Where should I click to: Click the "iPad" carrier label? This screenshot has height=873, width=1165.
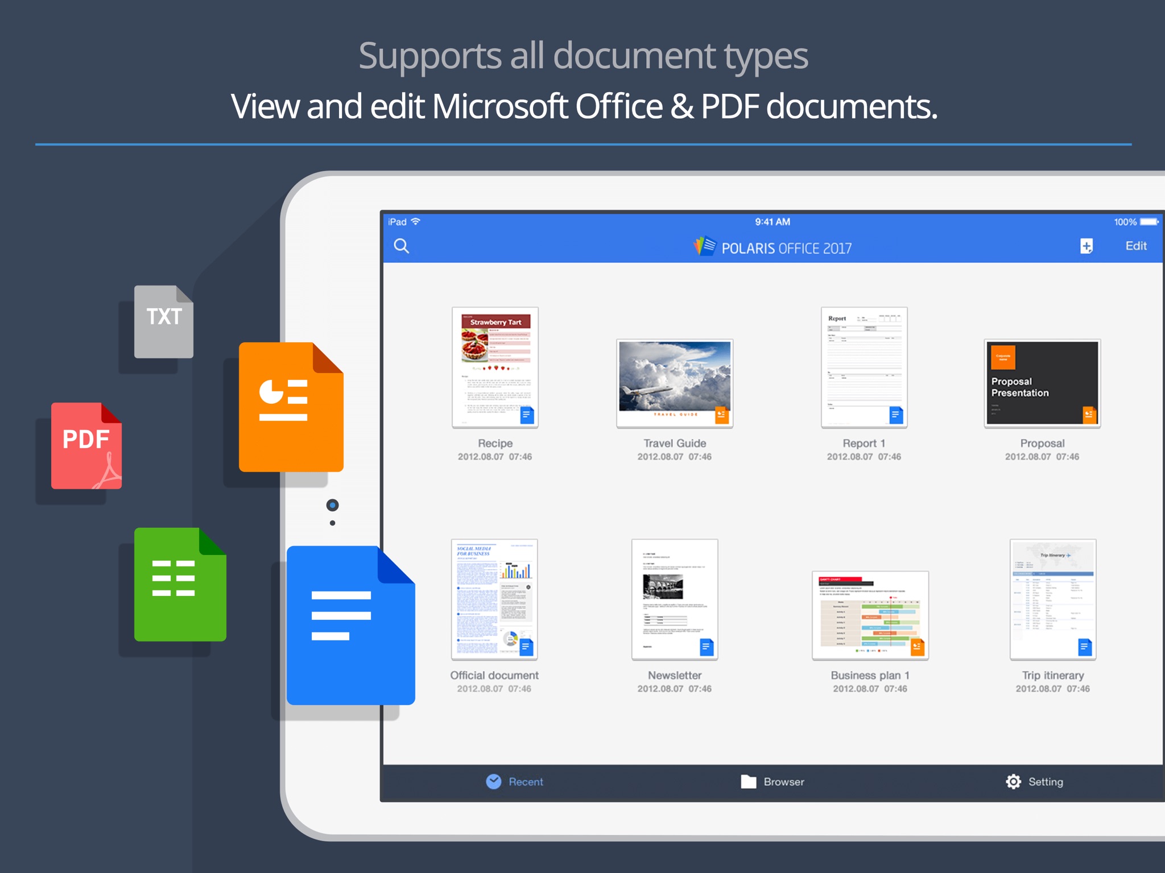[x=397, y=222]
